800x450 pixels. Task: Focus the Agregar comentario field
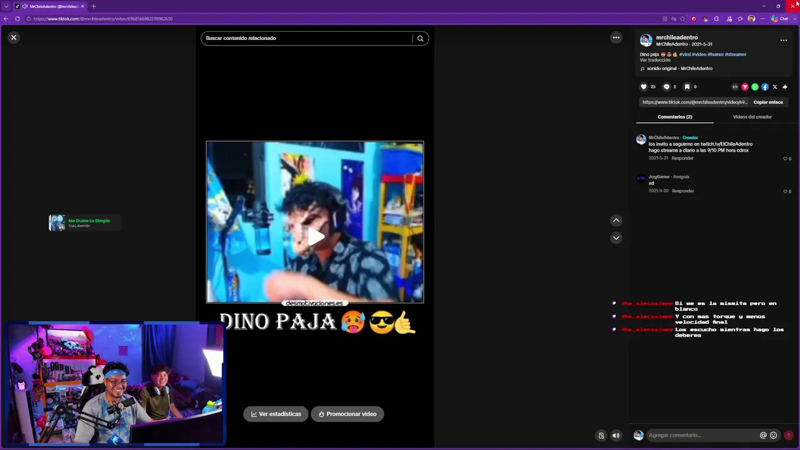pos(702,435)
